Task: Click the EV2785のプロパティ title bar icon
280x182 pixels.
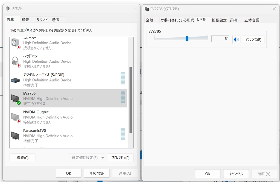Action: 147,9
